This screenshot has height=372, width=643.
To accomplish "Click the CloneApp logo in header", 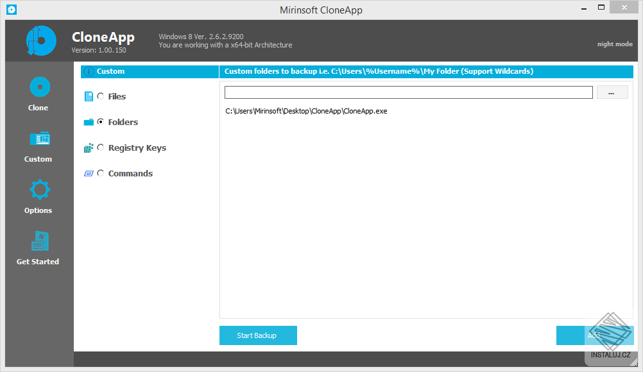I will [41, 40].
